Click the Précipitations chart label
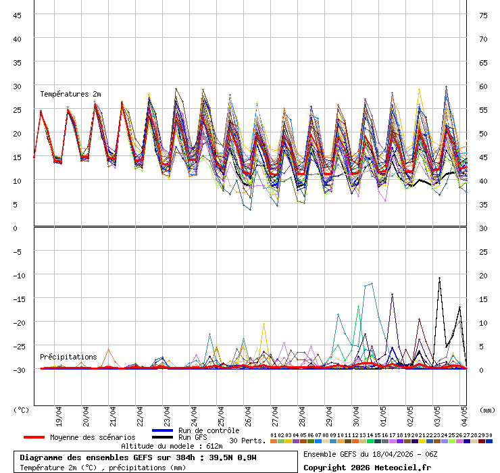Viewport: 500px width, 473px height. click(x=68, y=356)
